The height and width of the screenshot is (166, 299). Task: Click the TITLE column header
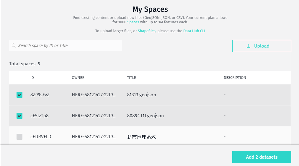(x=131, y=78)
